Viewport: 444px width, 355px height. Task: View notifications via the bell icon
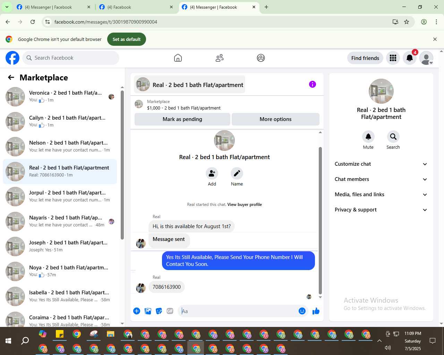tap(410, 58)
